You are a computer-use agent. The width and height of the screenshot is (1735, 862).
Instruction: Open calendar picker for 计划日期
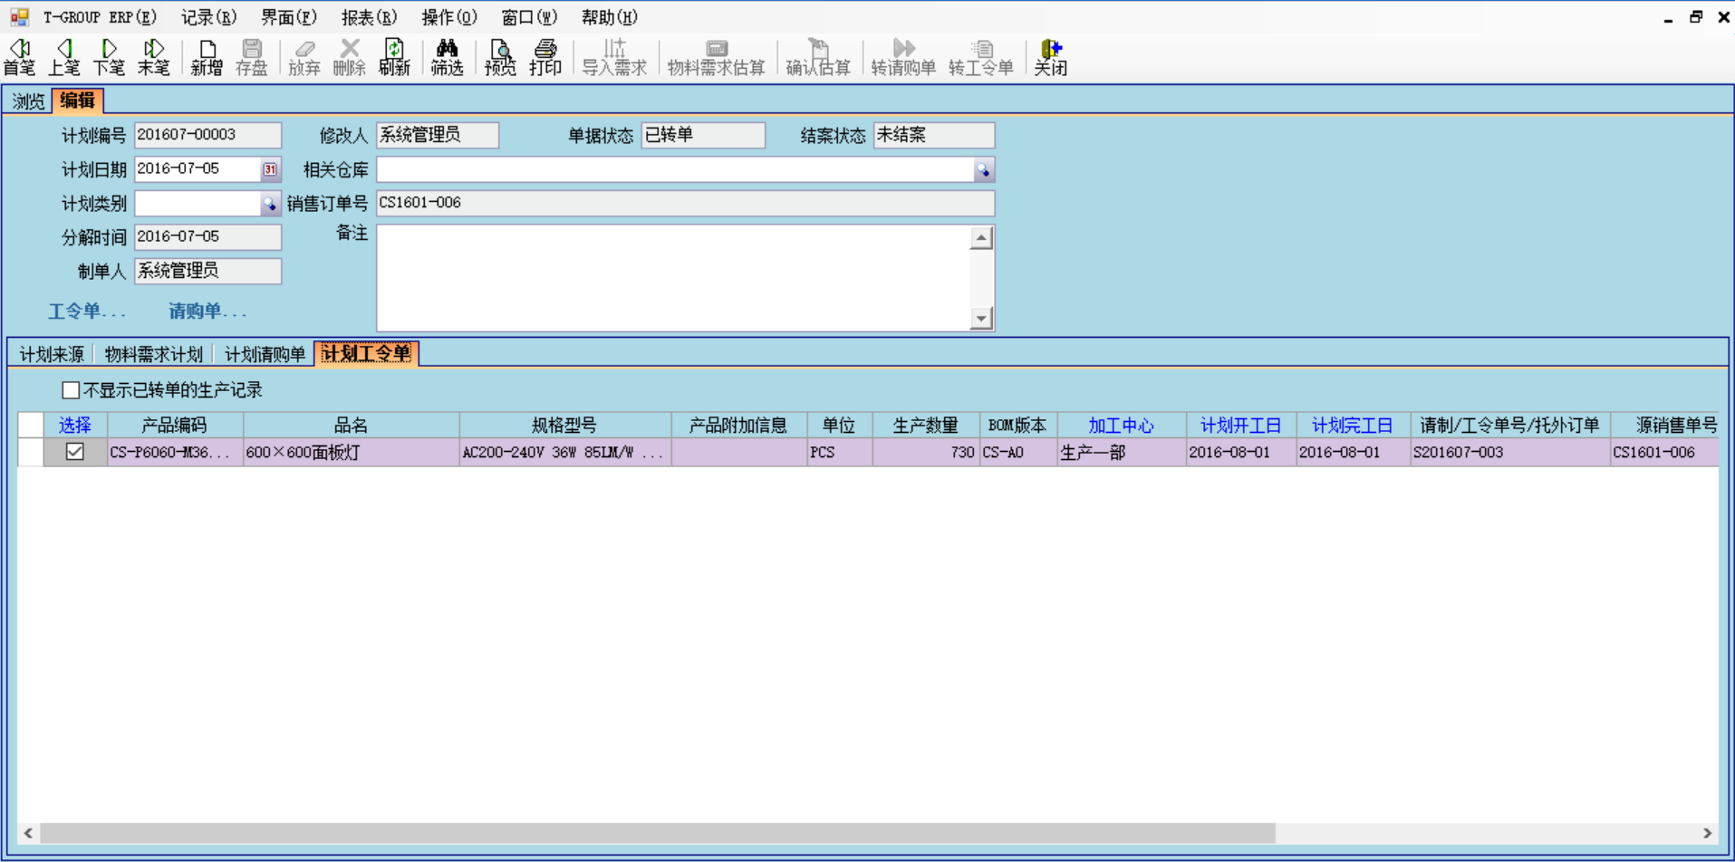(270, 169)
